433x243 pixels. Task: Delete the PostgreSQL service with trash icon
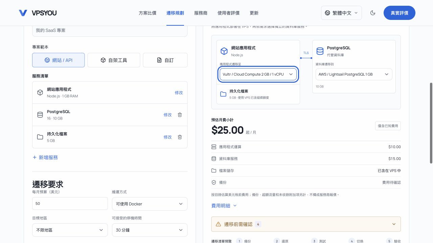click(x=180, y=115)
